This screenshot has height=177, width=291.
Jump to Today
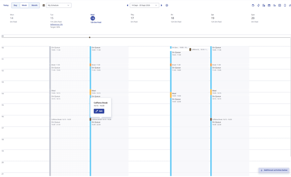click(x=6, y=6)
